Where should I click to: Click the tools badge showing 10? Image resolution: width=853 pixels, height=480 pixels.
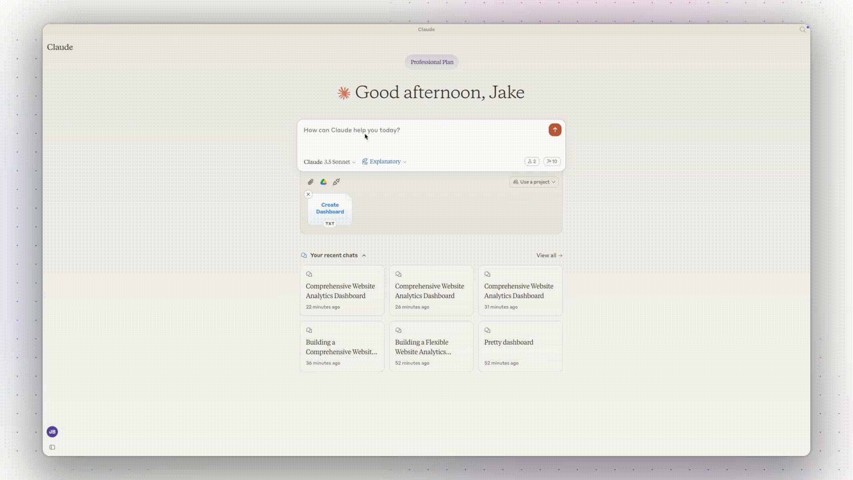pos(552,161)
